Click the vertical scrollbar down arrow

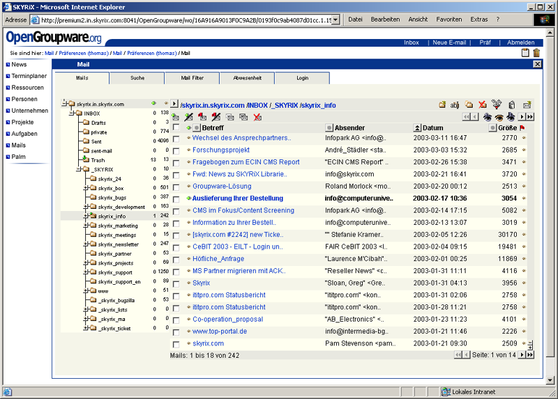tap(550, 380)
